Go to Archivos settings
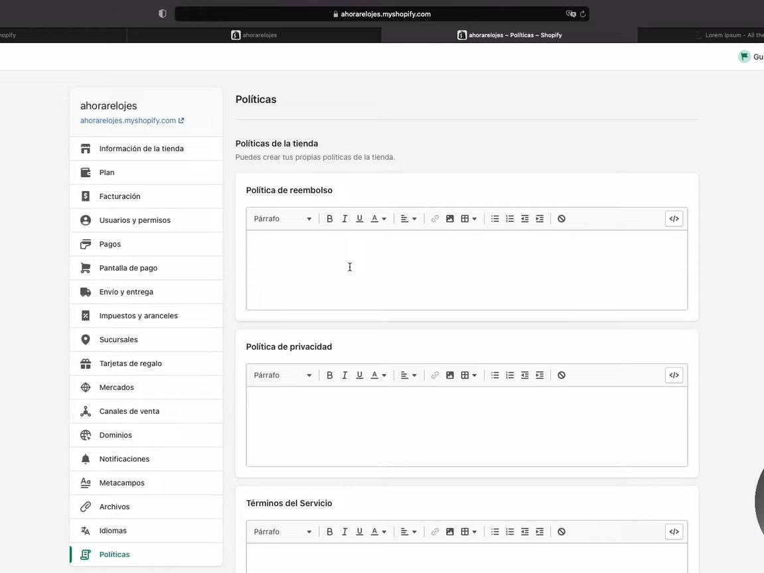Screen dimensions: 764x573 coord(146,506)
